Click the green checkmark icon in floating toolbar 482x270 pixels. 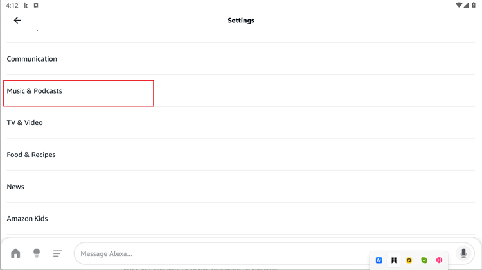point(424,260)
